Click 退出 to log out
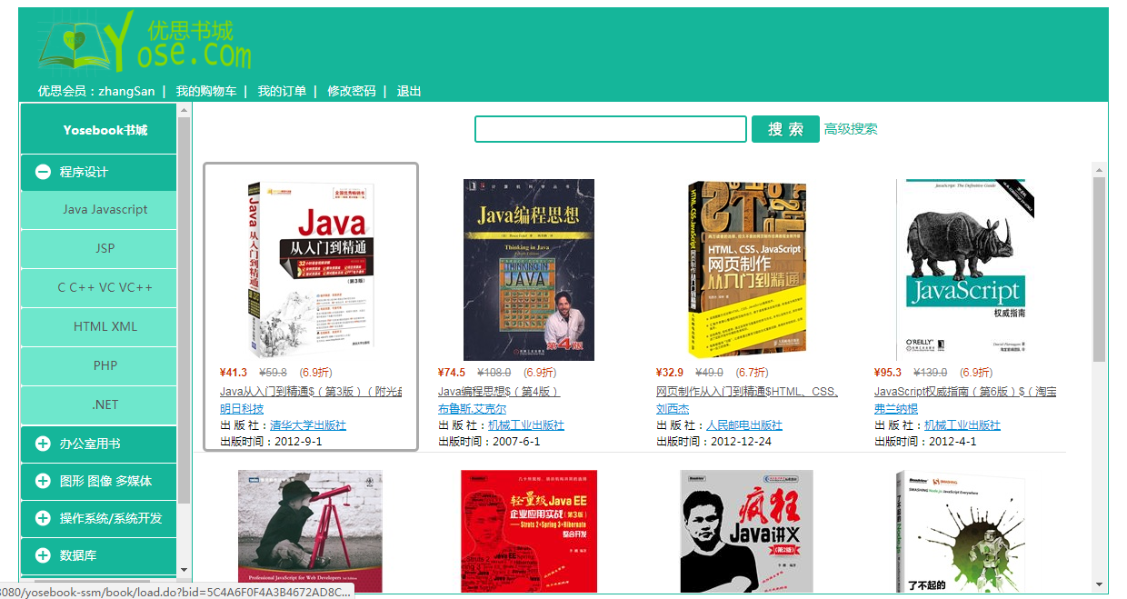Viewport: 1127px width, 599px height. tap(409, 91)
